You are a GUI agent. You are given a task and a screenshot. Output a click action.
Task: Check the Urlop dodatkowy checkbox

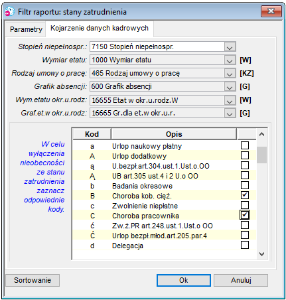point(245,155)
